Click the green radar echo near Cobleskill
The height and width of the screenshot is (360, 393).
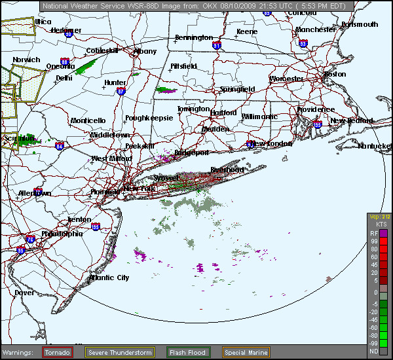(86, 67)
